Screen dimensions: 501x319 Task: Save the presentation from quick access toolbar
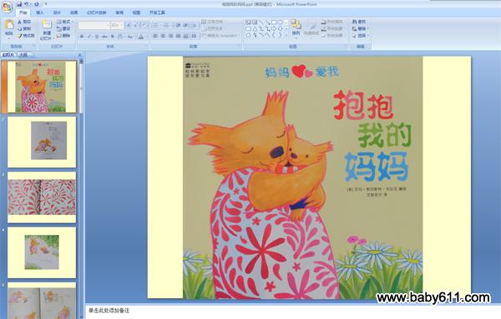(19, 4)
